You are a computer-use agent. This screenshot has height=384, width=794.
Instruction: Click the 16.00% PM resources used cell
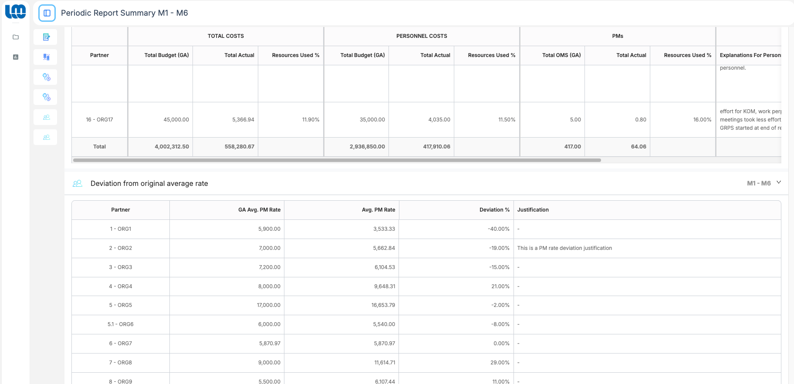(x=683, y=120)
